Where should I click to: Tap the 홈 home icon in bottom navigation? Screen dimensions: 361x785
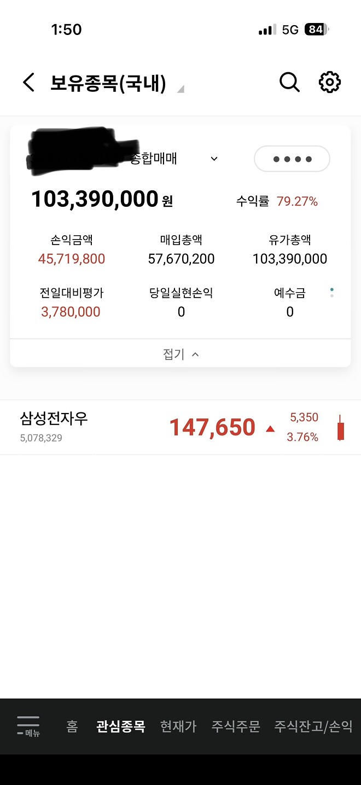[72, 726]
